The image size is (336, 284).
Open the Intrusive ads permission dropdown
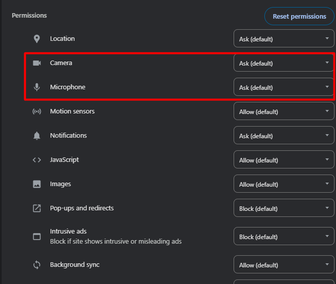point(284,236)
